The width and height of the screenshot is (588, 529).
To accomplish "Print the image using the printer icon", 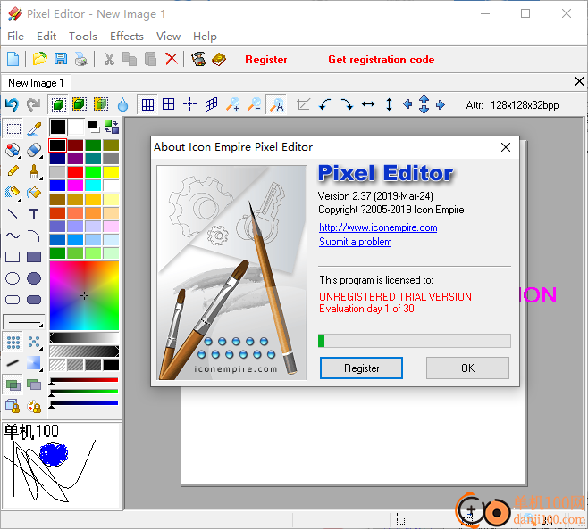I will [x=81, y=59].
